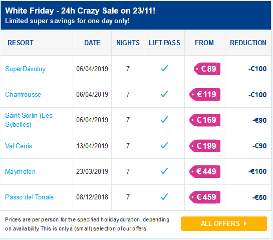Click the RESORT column header
273x240 pixels.
pos(21,43)
